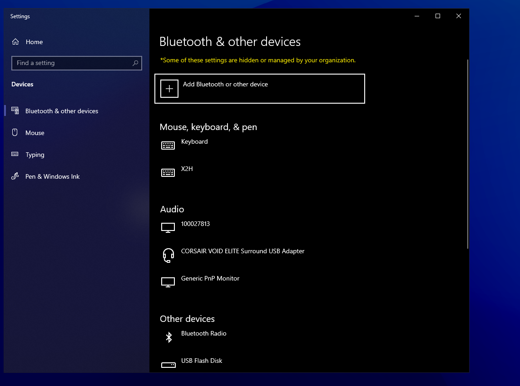Viewport: 520px width, 386px height.
Task: Click the plus icon to add device
Action: tap(169, 89)
